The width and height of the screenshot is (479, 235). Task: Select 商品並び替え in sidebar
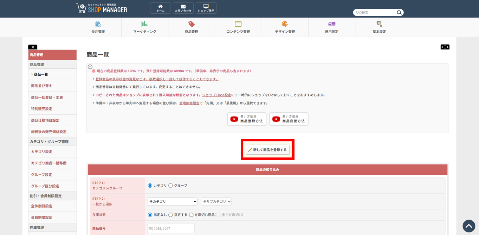[x=41, y=86]
